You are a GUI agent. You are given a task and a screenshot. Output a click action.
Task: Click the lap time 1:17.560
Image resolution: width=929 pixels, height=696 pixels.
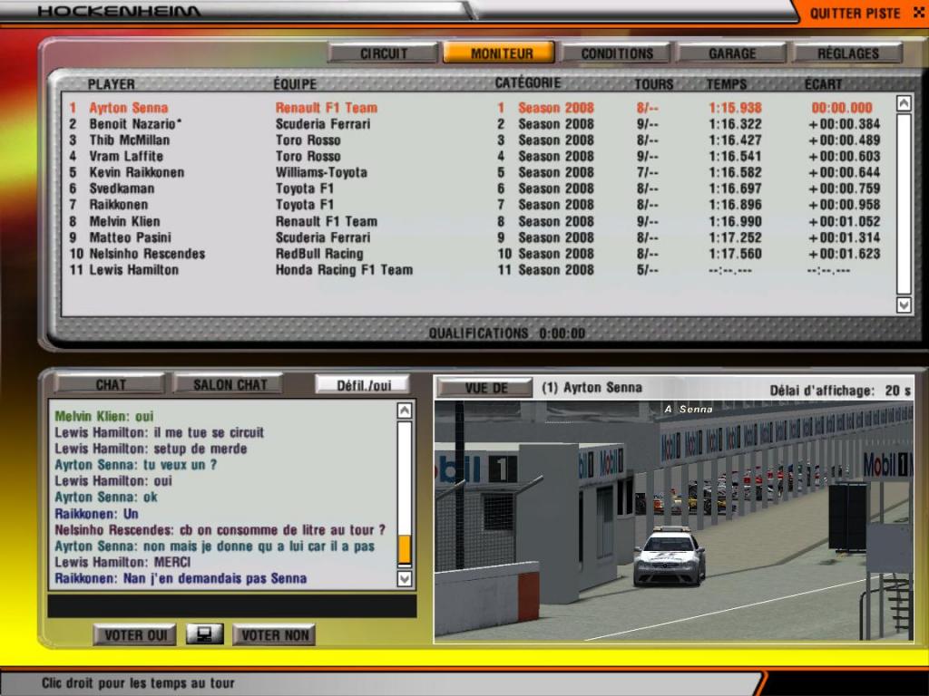point(735,254)
